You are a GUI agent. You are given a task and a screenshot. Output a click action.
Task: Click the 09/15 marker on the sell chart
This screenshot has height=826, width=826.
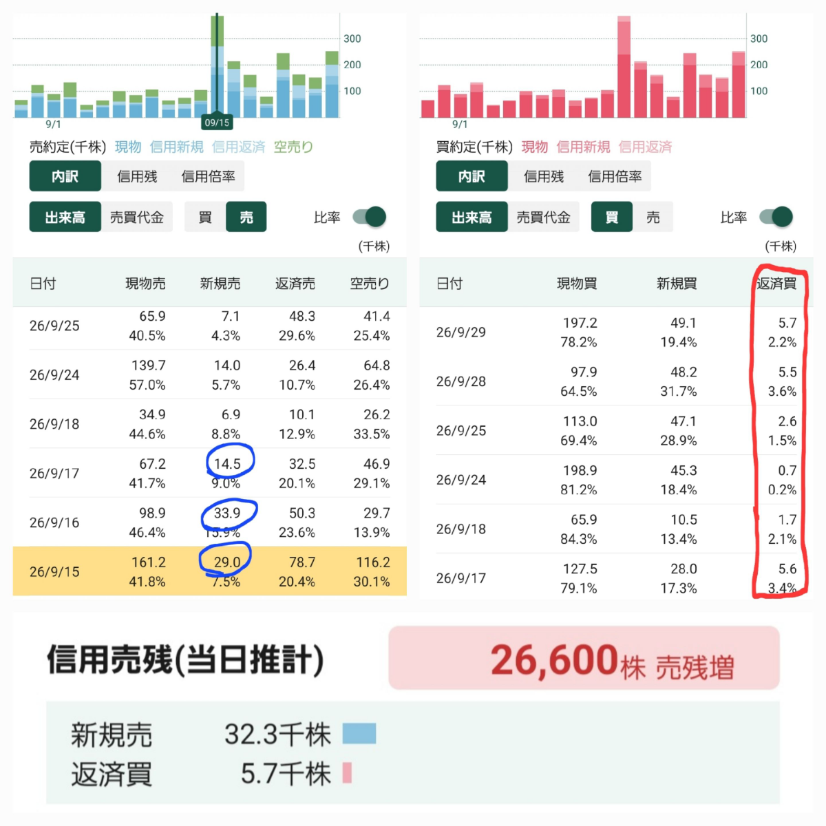[217, 123]
